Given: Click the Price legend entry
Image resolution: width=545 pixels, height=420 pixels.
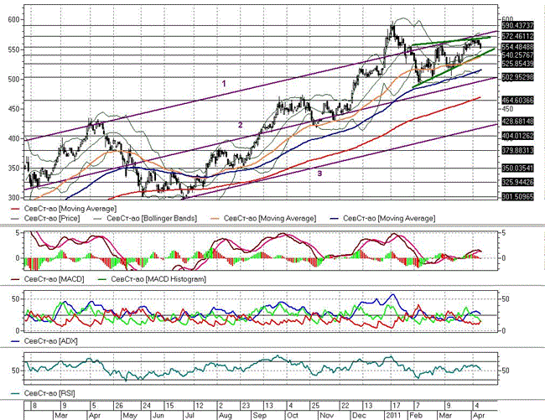Looking at the screenshot, I should pyautogui.click(x=45, y=219).
